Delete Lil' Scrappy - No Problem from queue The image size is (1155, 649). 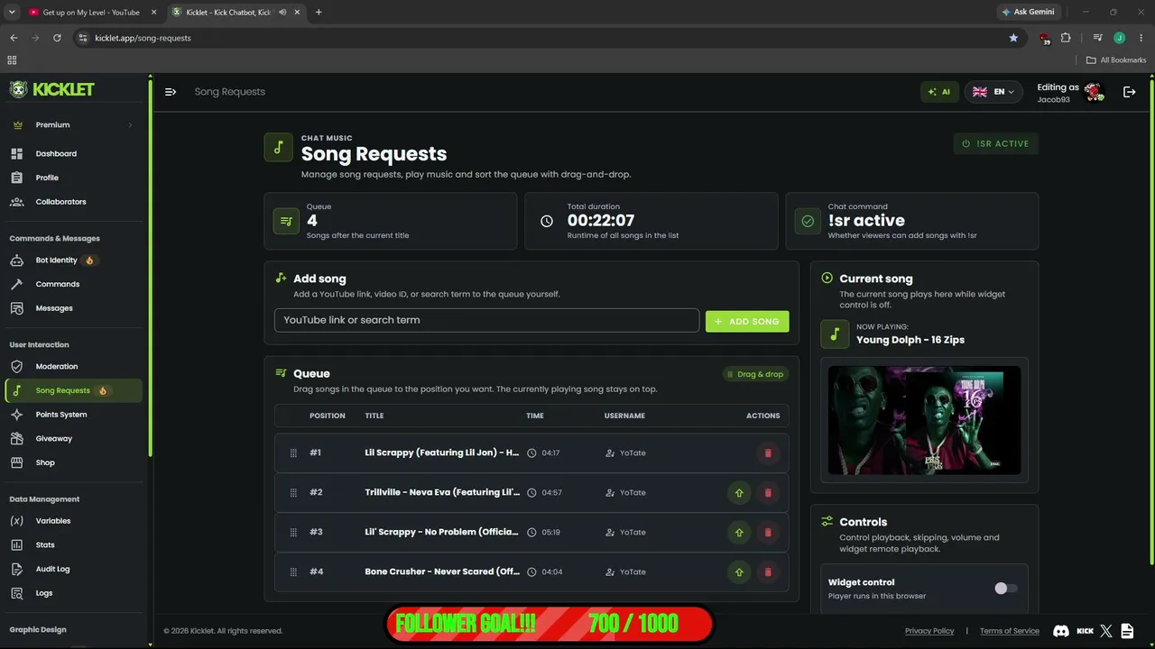pos(768,532)
